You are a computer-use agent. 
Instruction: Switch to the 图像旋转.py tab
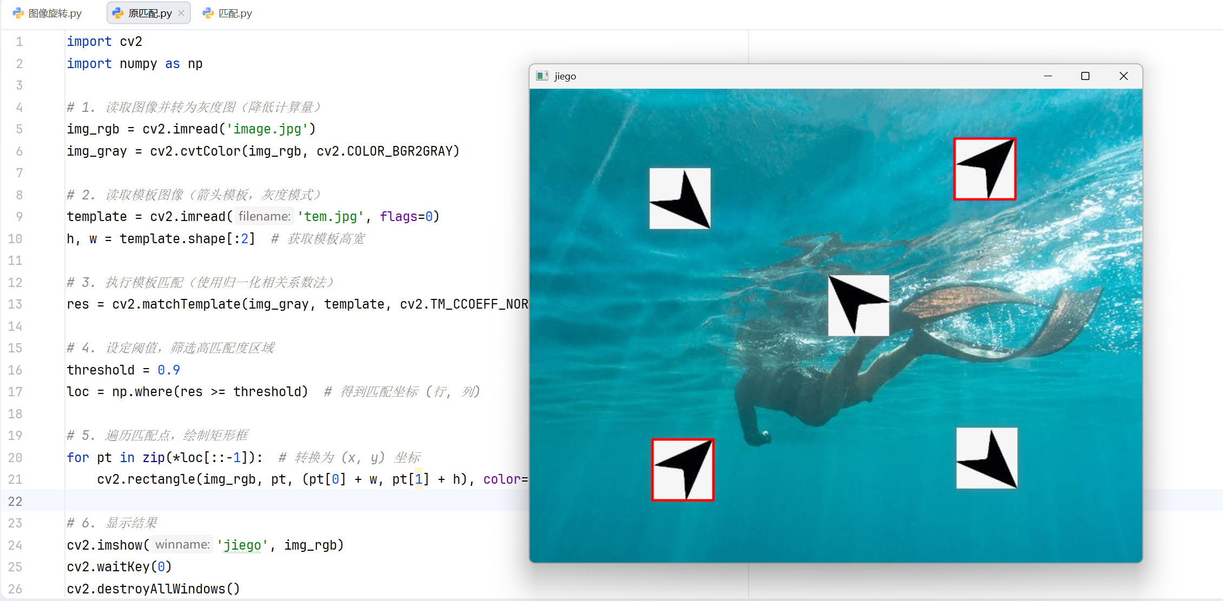[x=55, y=14]
